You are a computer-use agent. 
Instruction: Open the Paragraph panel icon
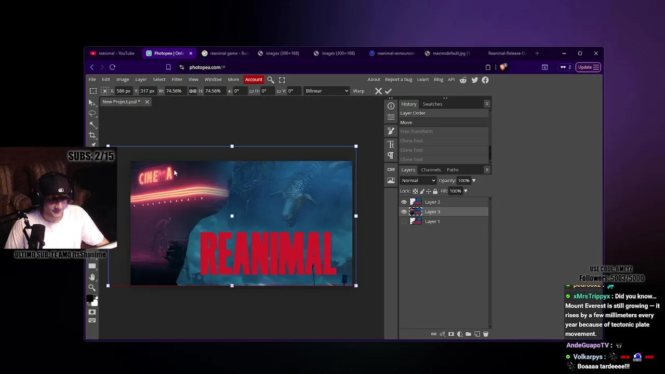[391, 156]
